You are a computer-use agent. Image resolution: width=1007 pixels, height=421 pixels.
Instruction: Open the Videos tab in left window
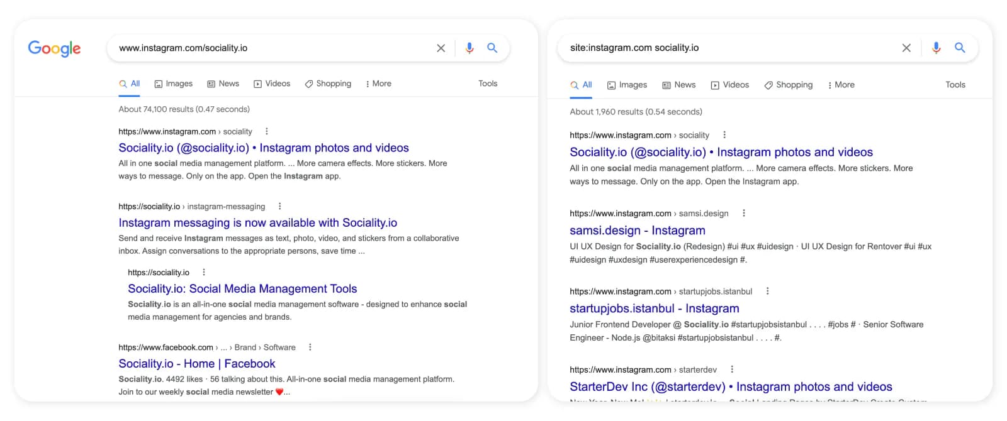pos(272,84)
